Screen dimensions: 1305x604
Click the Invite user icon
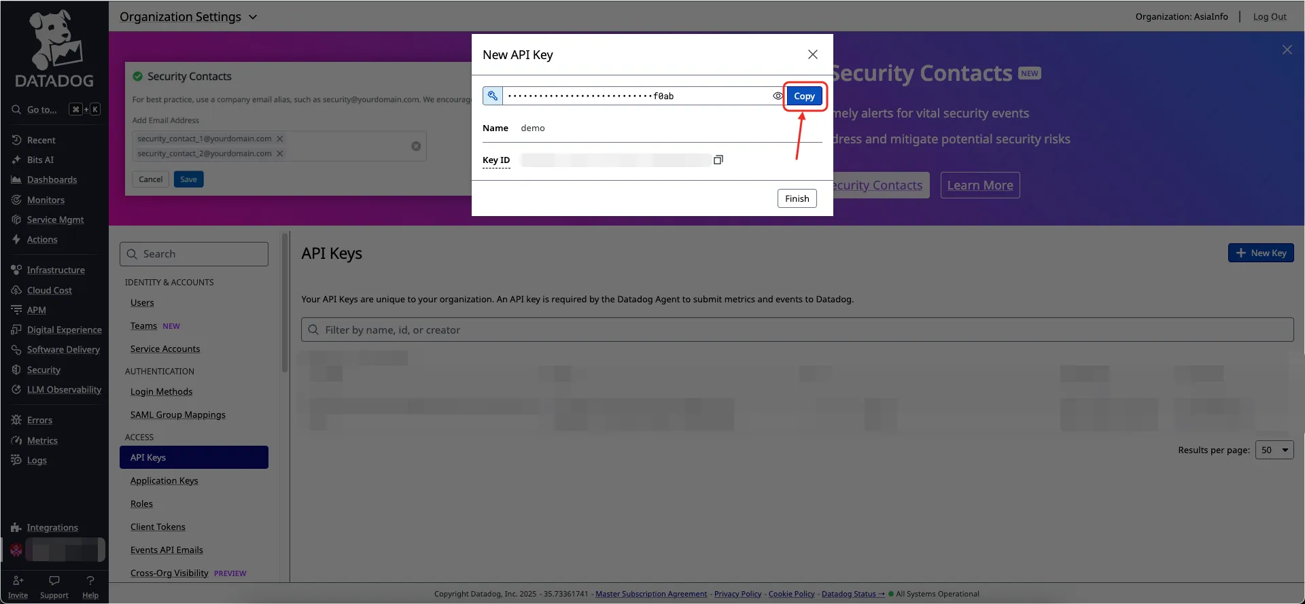click(x=18, y=581)
